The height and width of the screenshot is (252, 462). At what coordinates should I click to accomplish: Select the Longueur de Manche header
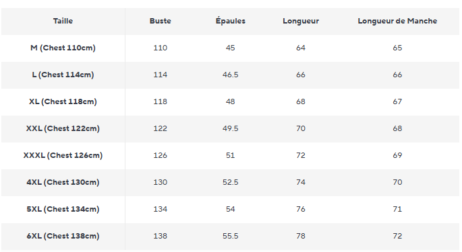coord(397,21)
